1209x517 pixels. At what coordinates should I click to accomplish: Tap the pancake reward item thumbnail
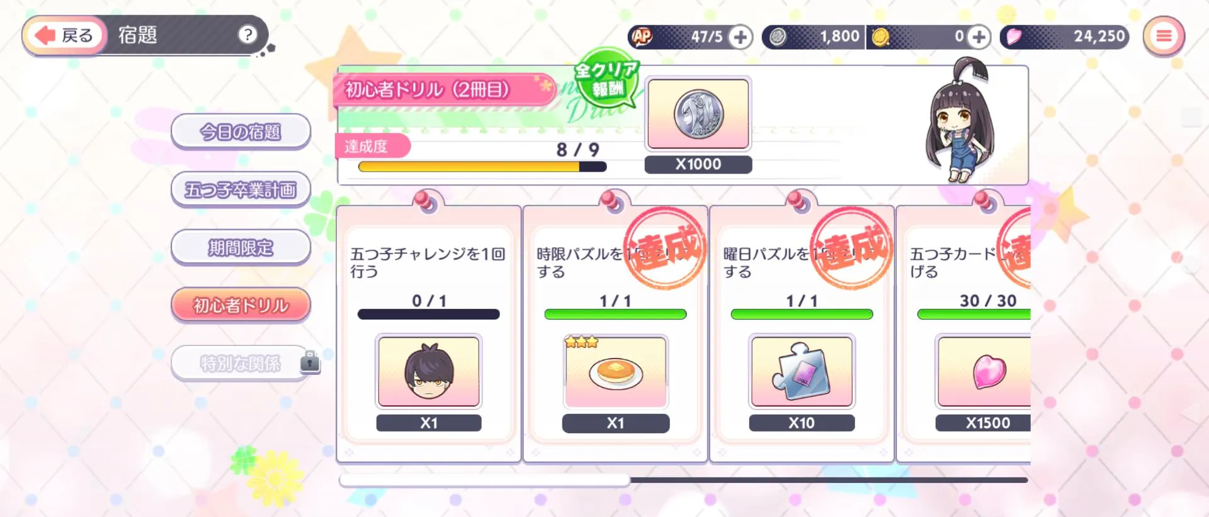point(616,372)
